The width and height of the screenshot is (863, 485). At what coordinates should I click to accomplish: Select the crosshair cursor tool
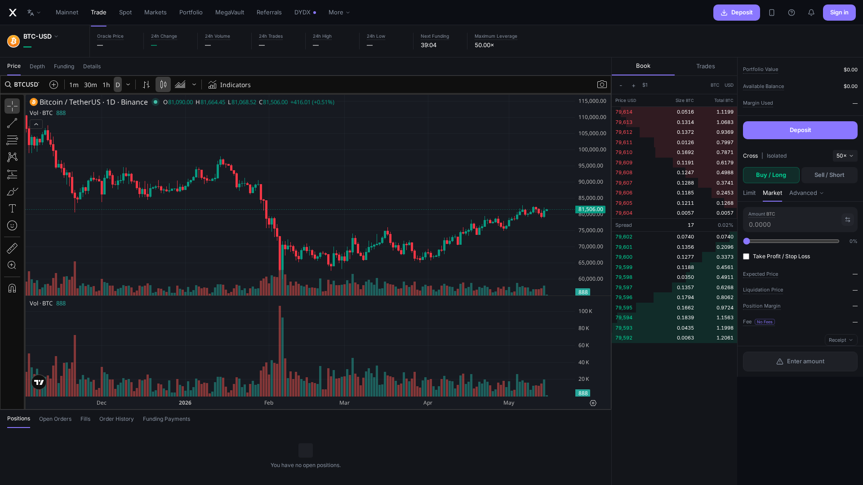[12, 106]
